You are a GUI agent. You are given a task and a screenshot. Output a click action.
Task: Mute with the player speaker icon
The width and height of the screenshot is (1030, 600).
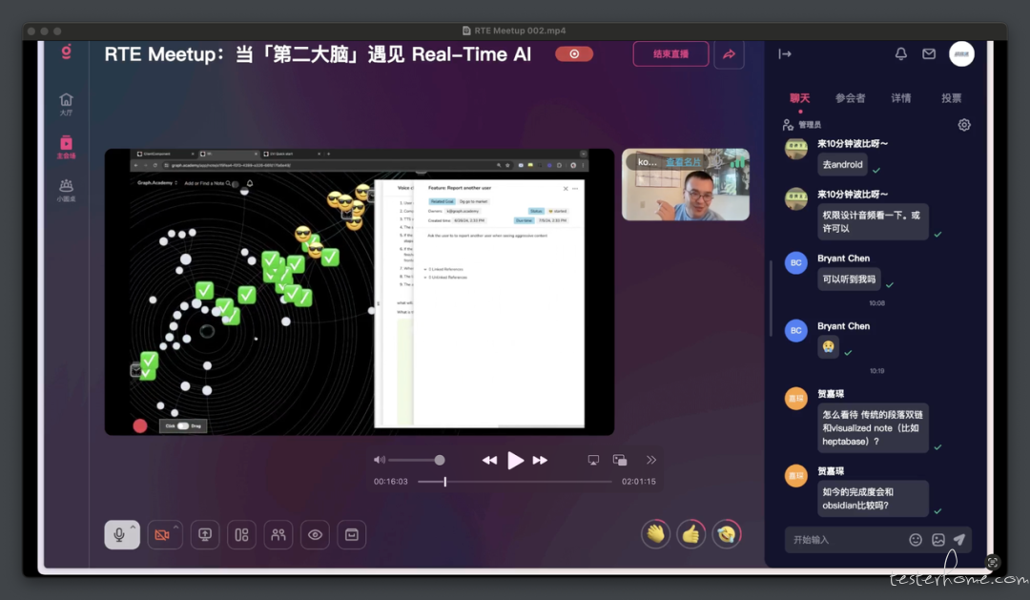coord(379,460)
